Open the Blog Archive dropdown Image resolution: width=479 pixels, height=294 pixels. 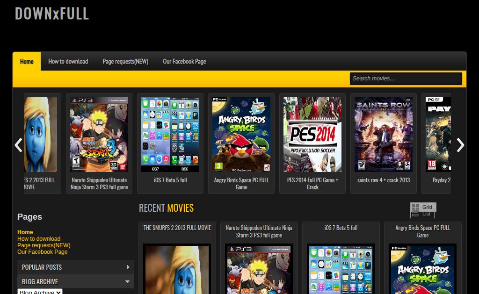pos(40,292)
